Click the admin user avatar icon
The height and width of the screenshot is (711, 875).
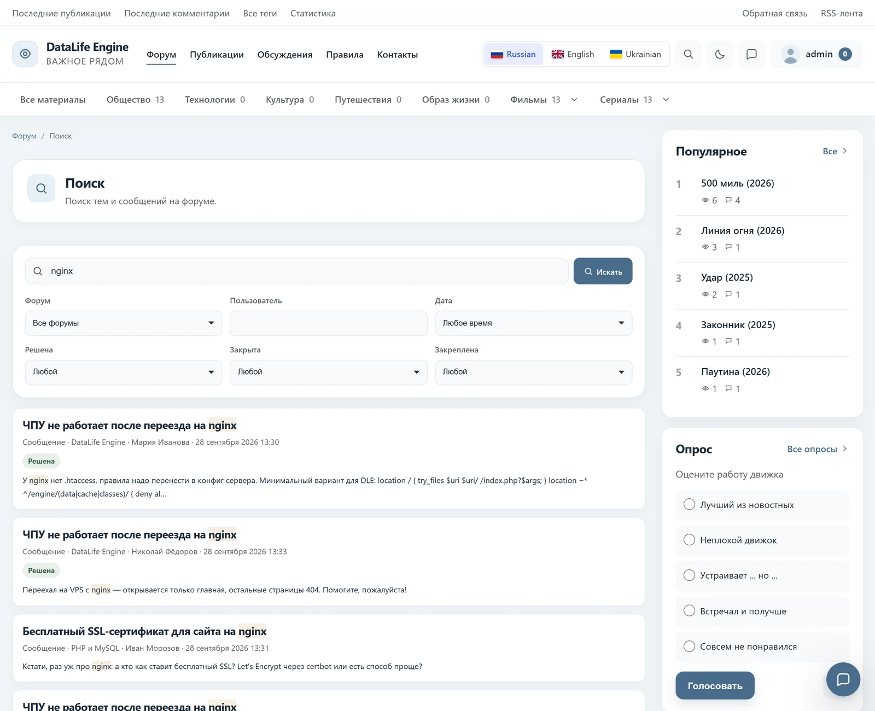pos(790,54)
